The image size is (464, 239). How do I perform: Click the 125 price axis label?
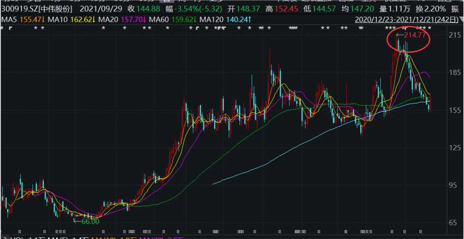click(454, 148)
